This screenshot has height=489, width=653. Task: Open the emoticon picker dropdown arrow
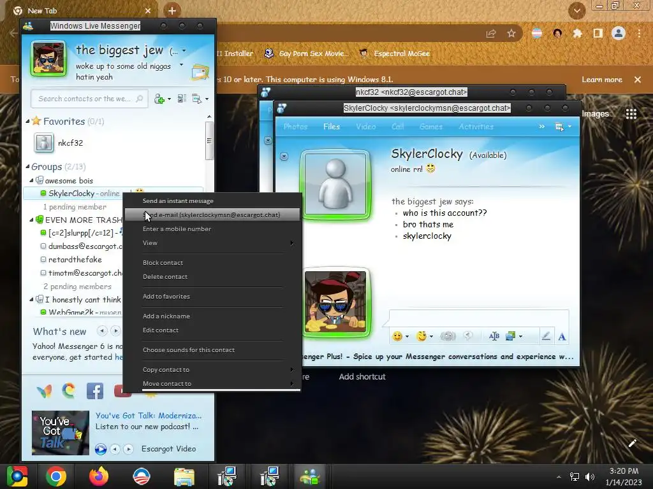click(x=407, y=336)
